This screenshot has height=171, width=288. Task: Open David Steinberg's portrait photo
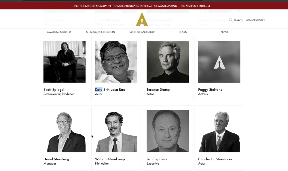tap(65, 131)
